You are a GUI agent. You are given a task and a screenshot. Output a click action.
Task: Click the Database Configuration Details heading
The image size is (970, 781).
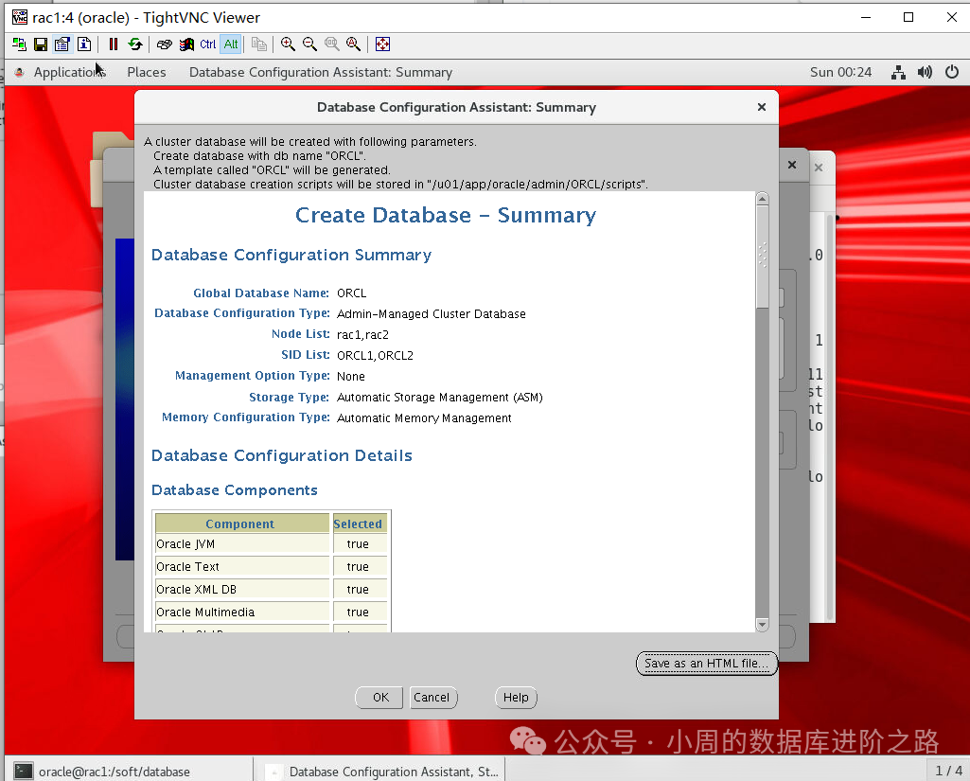click(281, 455)
